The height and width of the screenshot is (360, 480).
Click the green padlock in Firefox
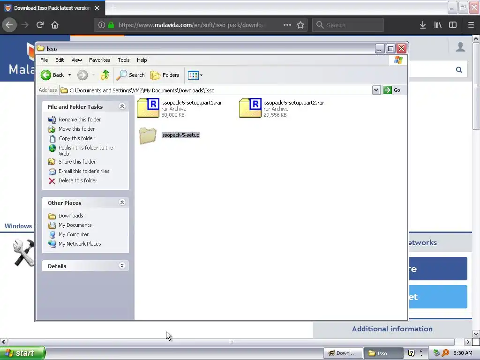pos(111,25)
